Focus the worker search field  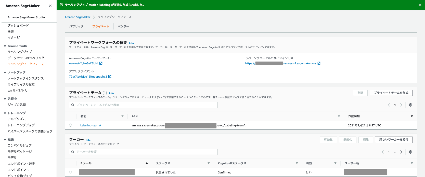[x=143, y=152]
